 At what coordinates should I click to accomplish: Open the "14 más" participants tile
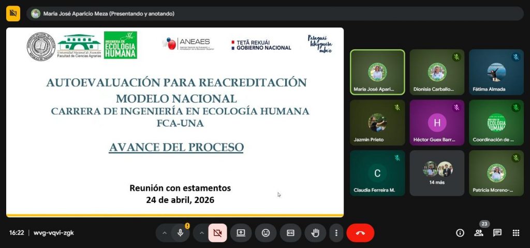437,173
